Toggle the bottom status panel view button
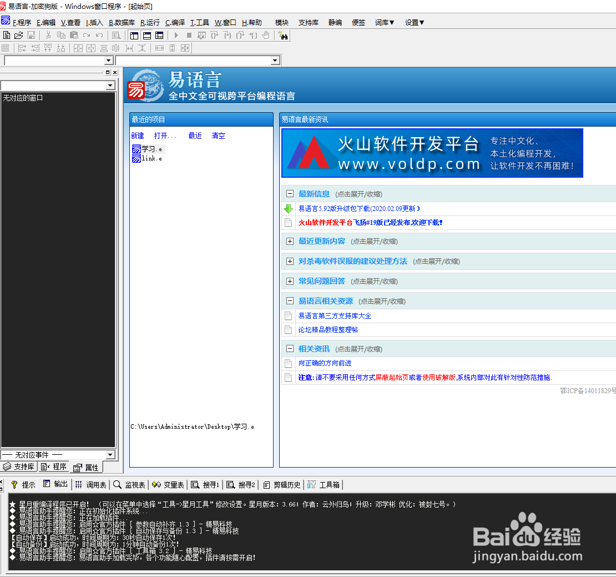 coord(147,36)
